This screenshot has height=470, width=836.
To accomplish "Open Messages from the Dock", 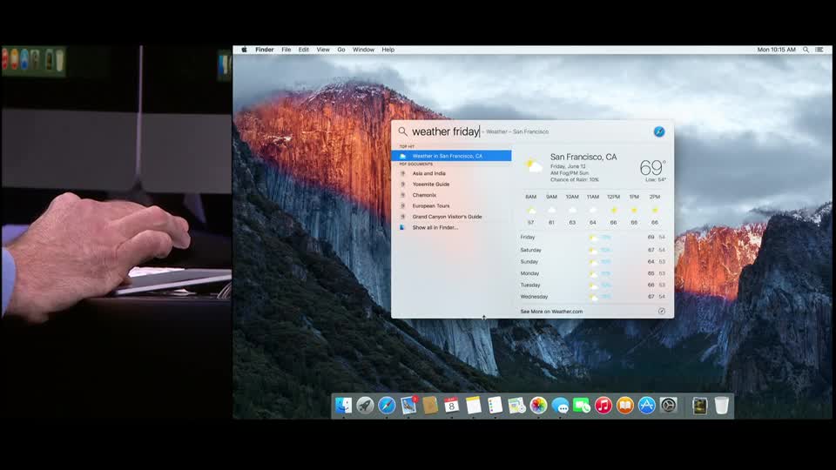I will coord(560,406).
